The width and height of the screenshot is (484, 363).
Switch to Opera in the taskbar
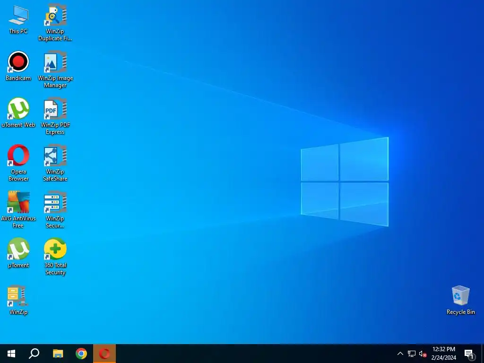[104, 354]
